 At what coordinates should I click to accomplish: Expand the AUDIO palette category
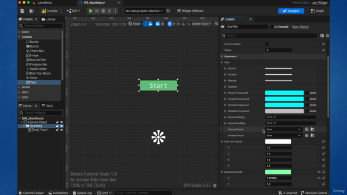[x=20, y=32]
